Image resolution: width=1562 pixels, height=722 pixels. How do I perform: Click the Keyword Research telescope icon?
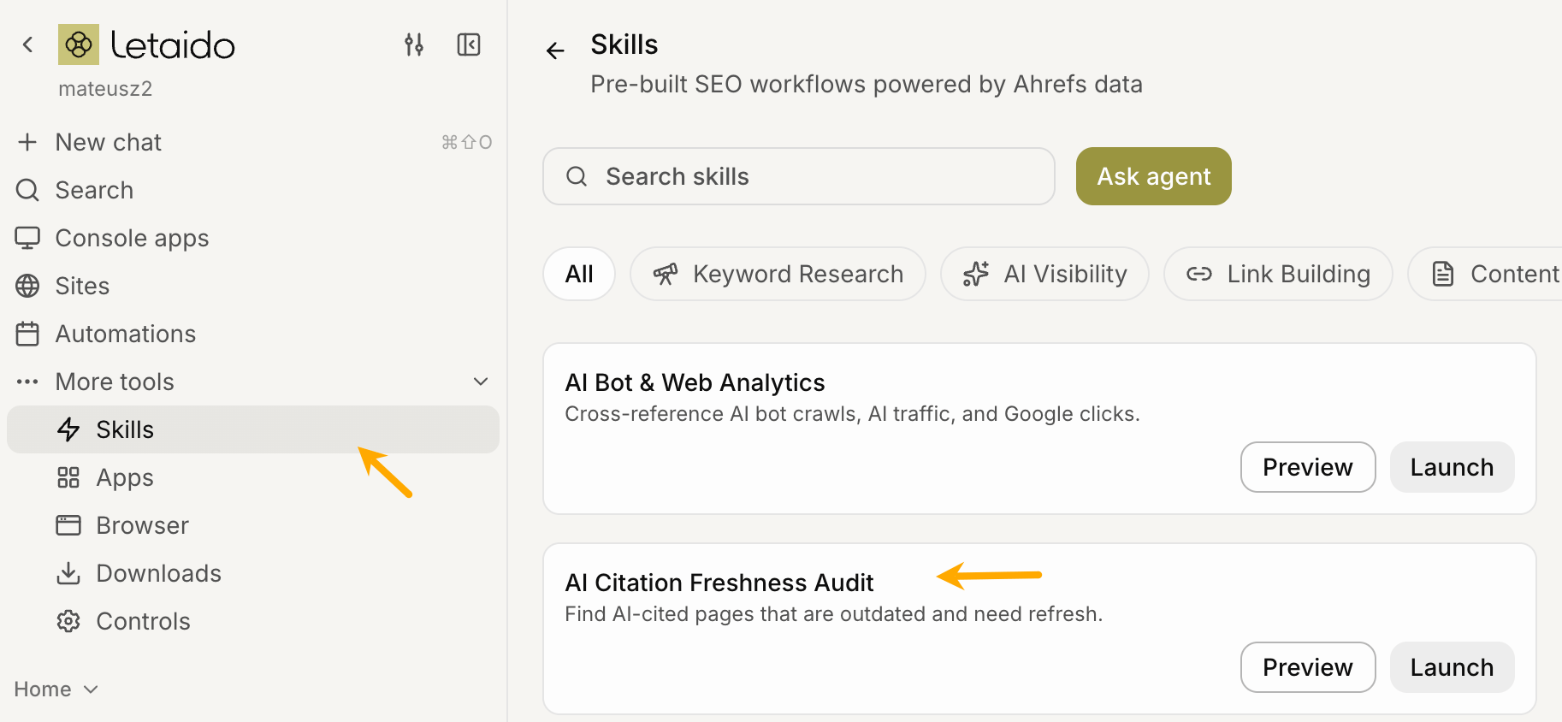(x=666, y=274)
